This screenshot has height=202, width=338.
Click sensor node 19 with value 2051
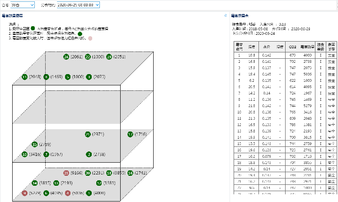click(109, 57)
